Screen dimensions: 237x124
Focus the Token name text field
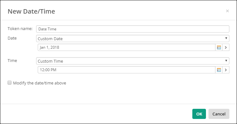(133, 29)
